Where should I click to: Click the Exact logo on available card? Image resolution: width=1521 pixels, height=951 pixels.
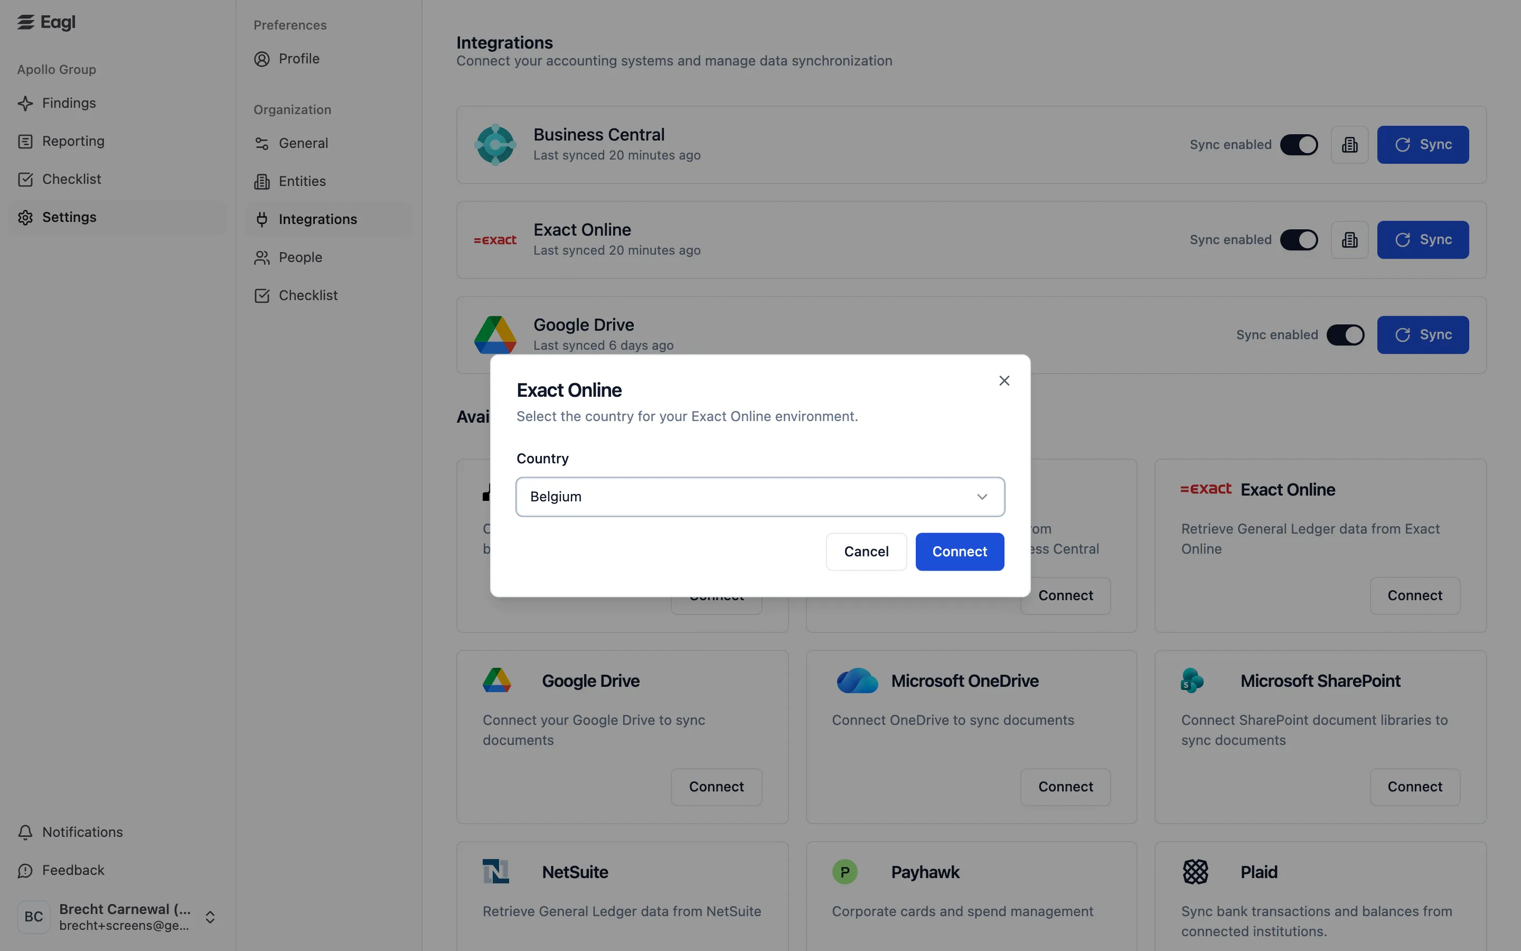1206,489
